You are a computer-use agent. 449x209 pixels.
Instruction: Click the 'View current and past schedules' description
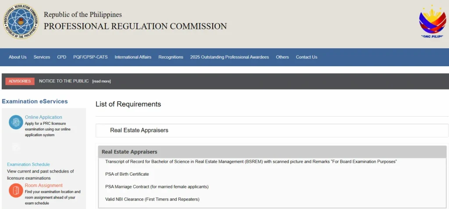coord(40,175)
